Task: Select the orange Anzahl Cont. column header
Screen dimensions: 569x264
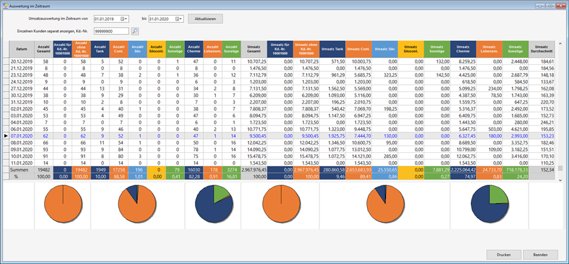Action: pos(118,49)
